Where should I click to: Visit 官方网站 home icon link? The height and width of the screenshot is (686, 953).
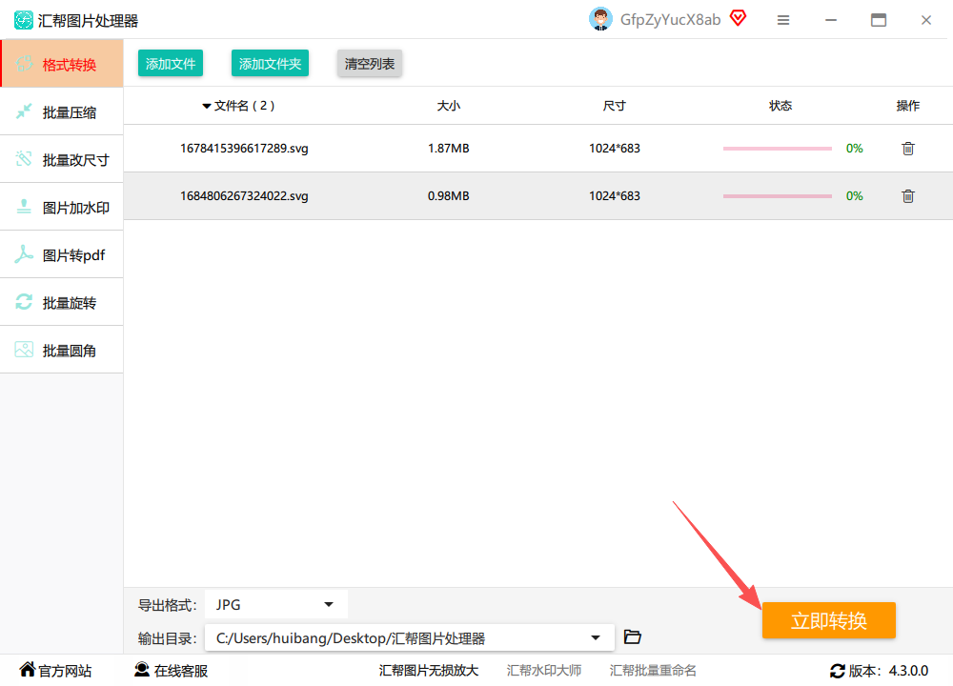[55, 670]
